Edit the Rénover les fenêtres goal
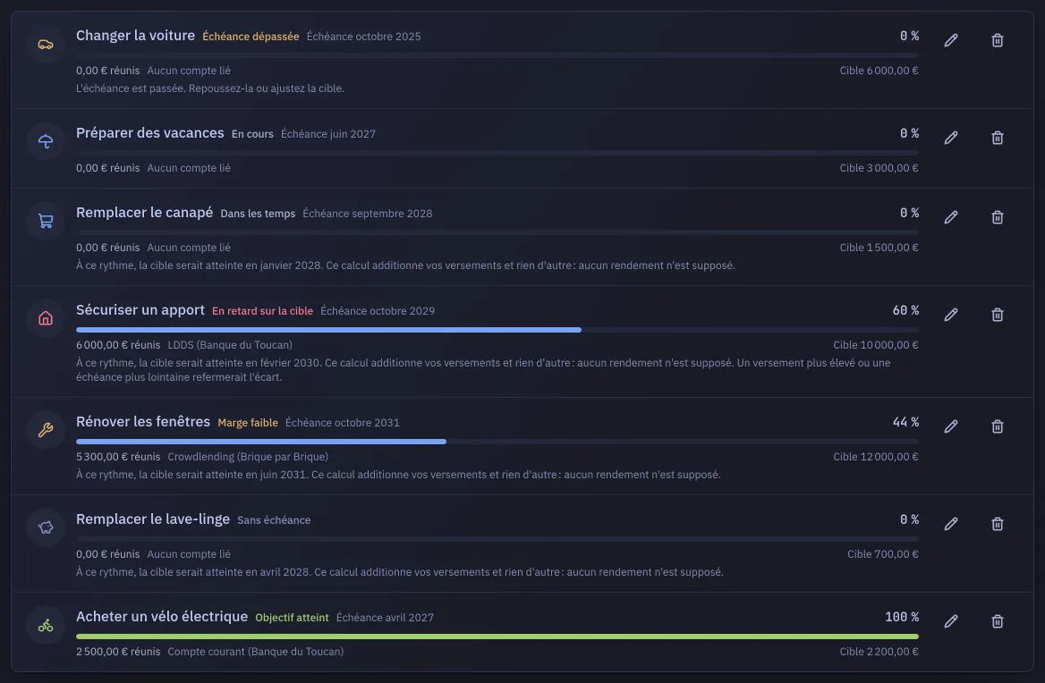1045x683 pixels. (x=951, y=426)
